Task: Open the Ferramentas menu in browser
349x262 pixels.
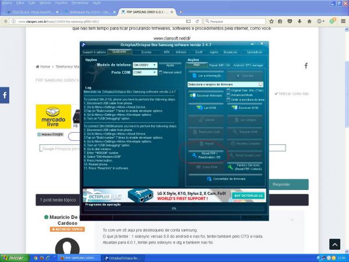Action: pos(80,3)
